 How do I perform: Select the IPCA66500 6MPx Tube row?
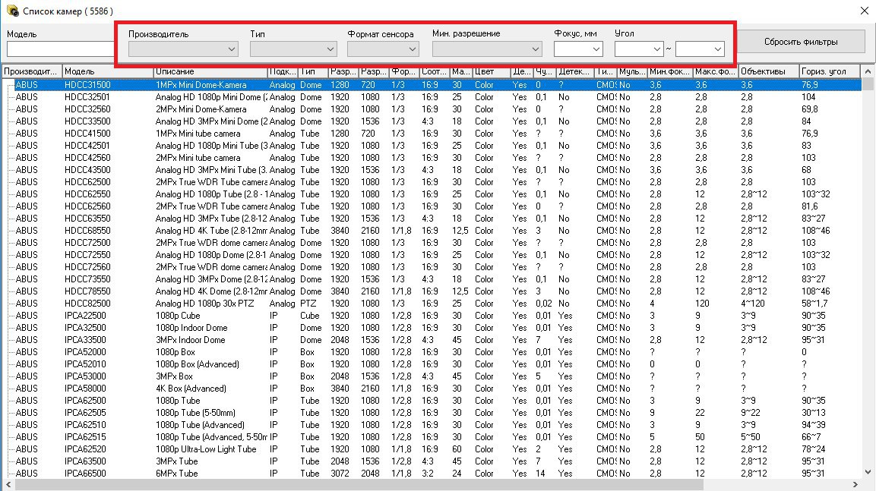coord(437,473)
